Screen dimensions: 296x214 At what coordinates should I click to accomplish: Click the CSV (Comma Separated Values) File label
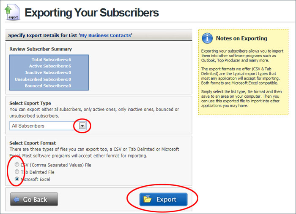coord(56,165)
